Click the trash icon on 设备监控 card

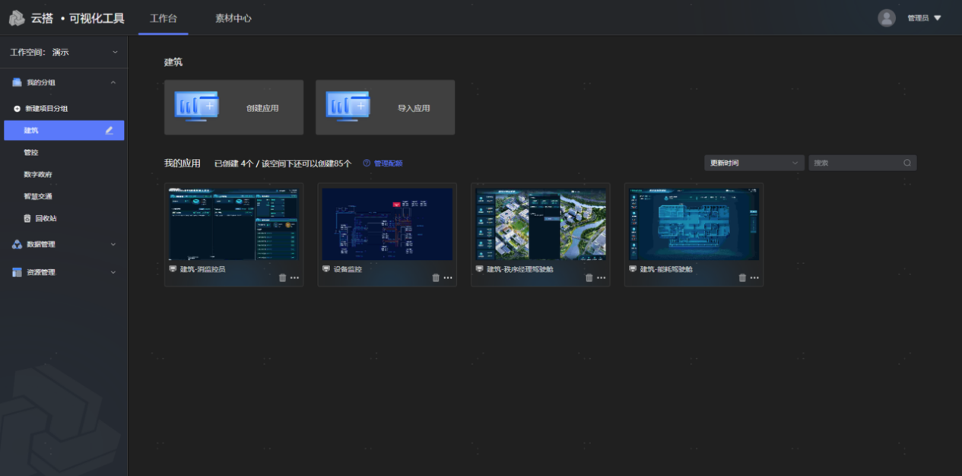(x=436, y=278)
